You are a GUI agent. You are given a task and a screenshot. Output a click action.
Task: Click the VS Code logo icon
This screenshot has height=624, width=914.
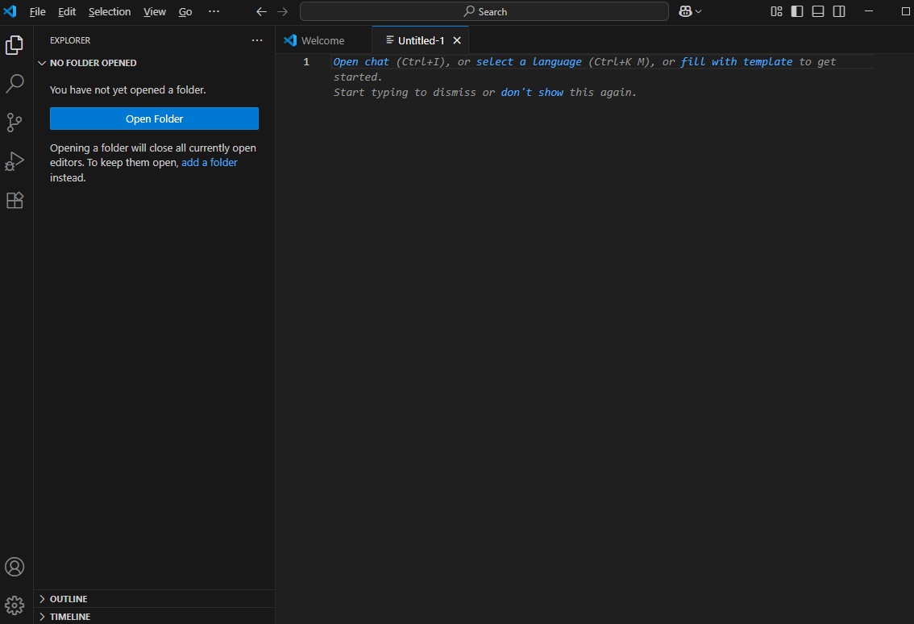point(10,11)
